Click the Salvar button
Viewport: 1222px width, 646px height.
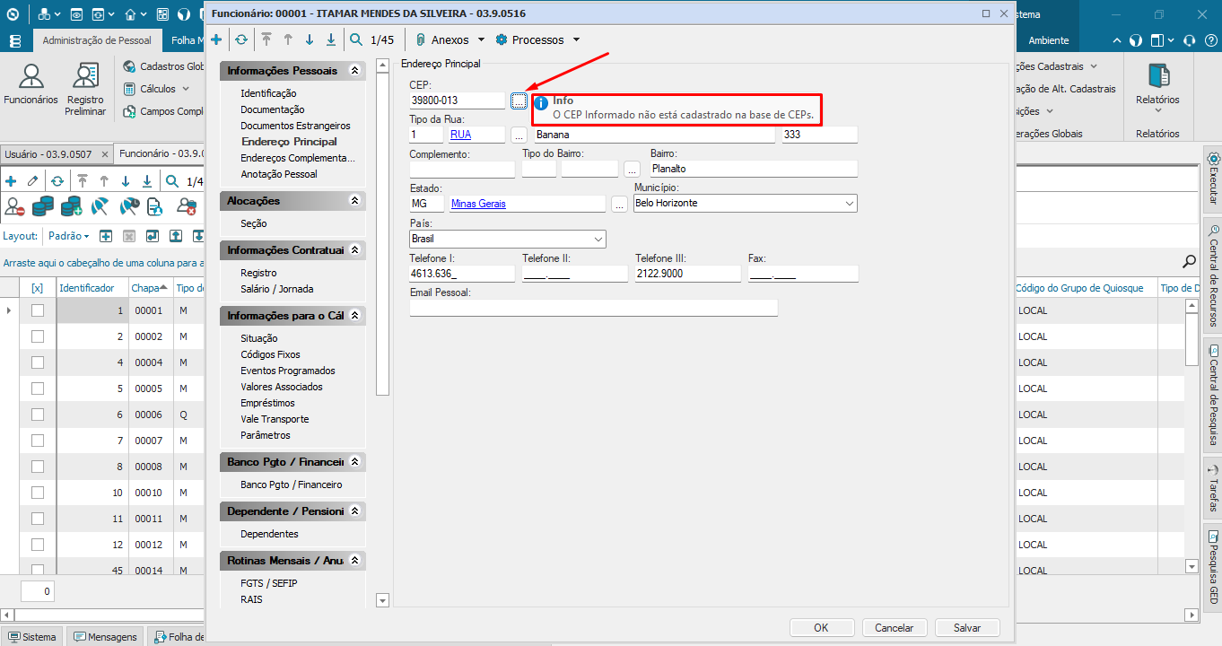point(967,628)
